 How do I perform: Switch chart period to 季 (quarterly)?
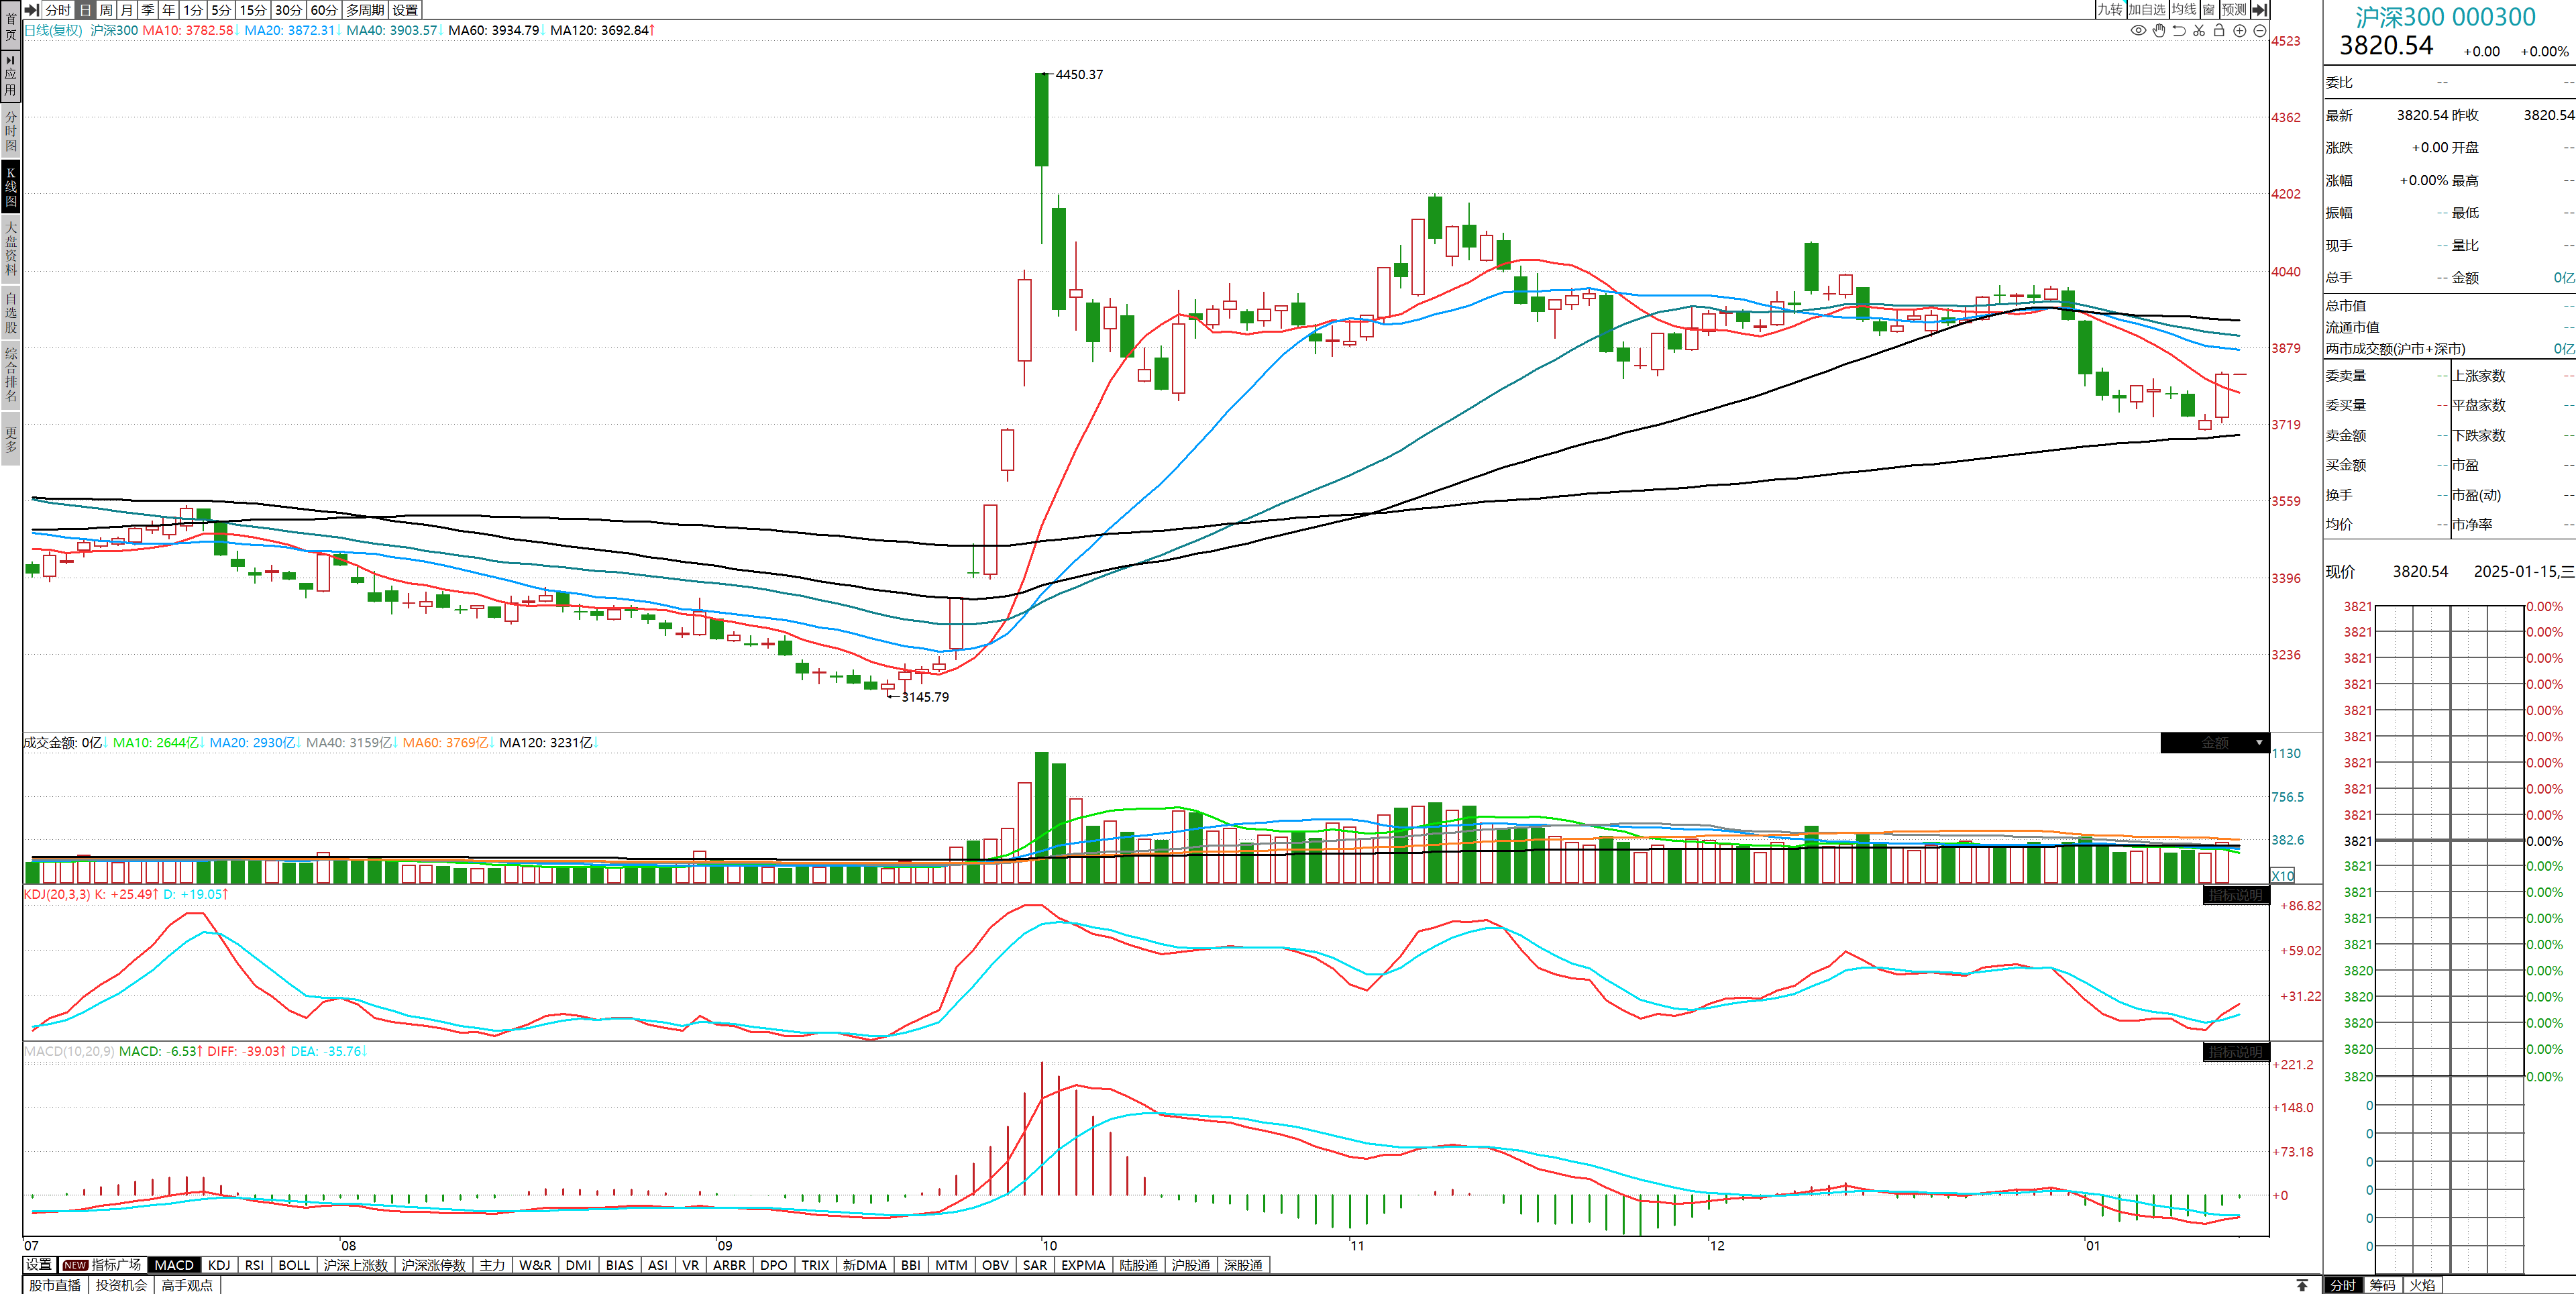click(148, 9)
